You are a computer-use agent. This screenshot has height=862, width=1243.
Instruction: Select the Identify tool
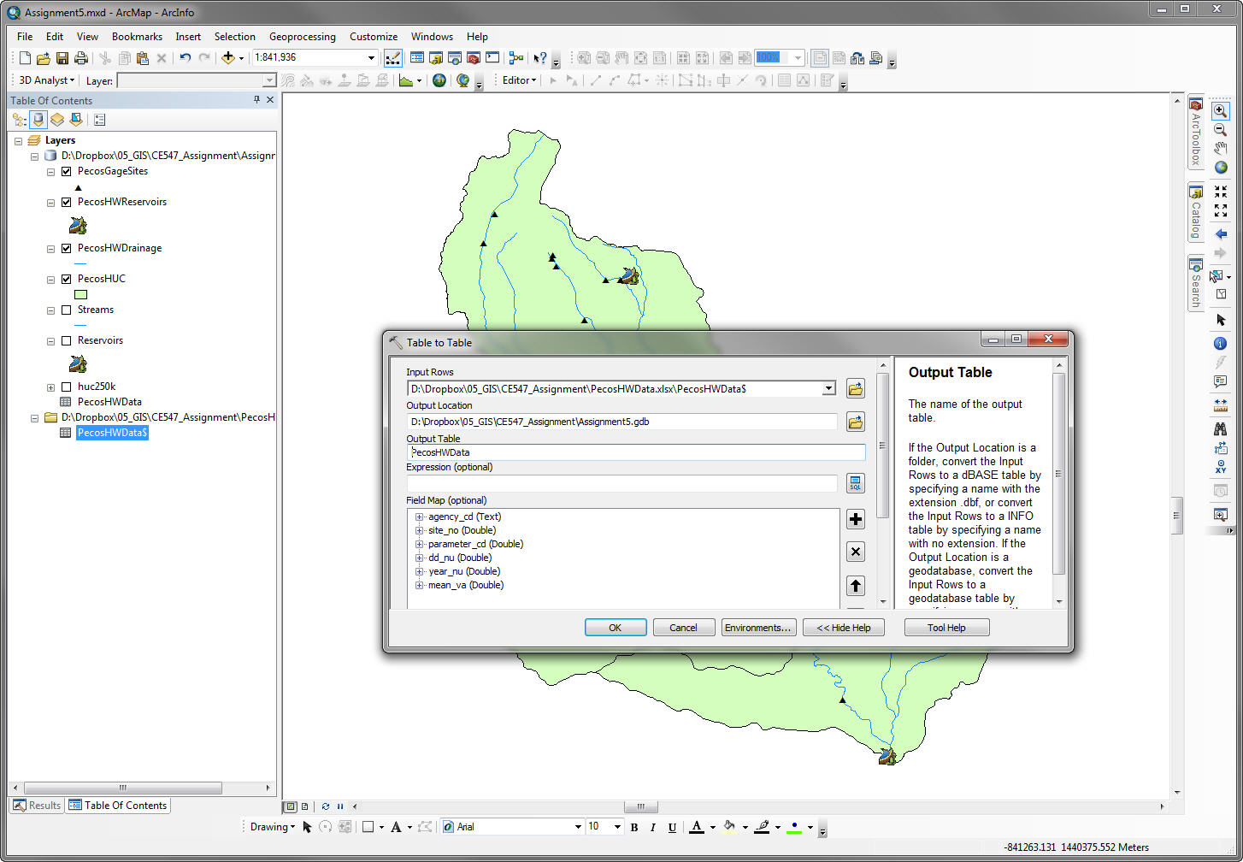(x=1221, y=344)
